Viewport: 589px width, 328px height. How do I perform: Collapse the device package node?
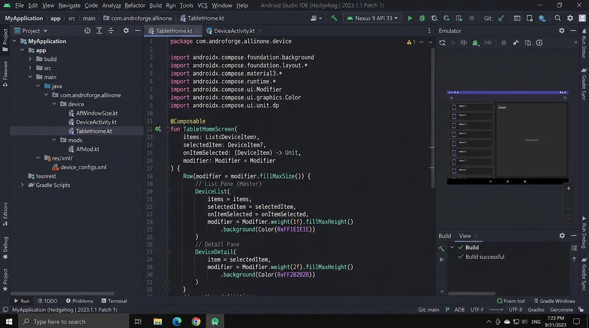point(54,104)
